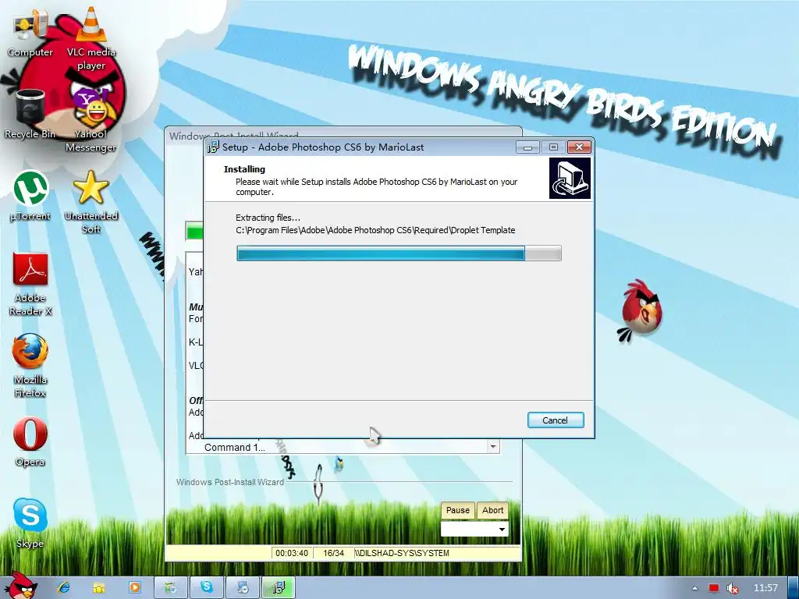Click the elapsed time 00:03:40 status field
Image resolution: width=799 pixels, height=599 pixels.
[292, 553]
